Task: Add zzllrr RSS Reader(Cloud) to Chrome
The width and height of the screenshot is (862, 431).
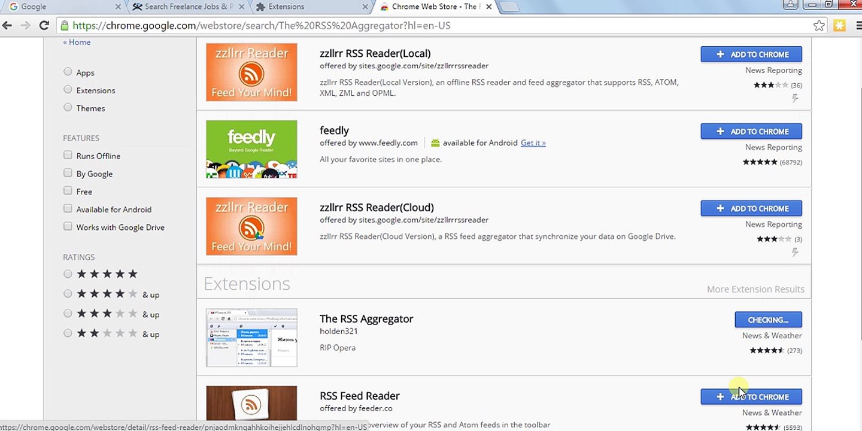Action: tap(751, 209)
